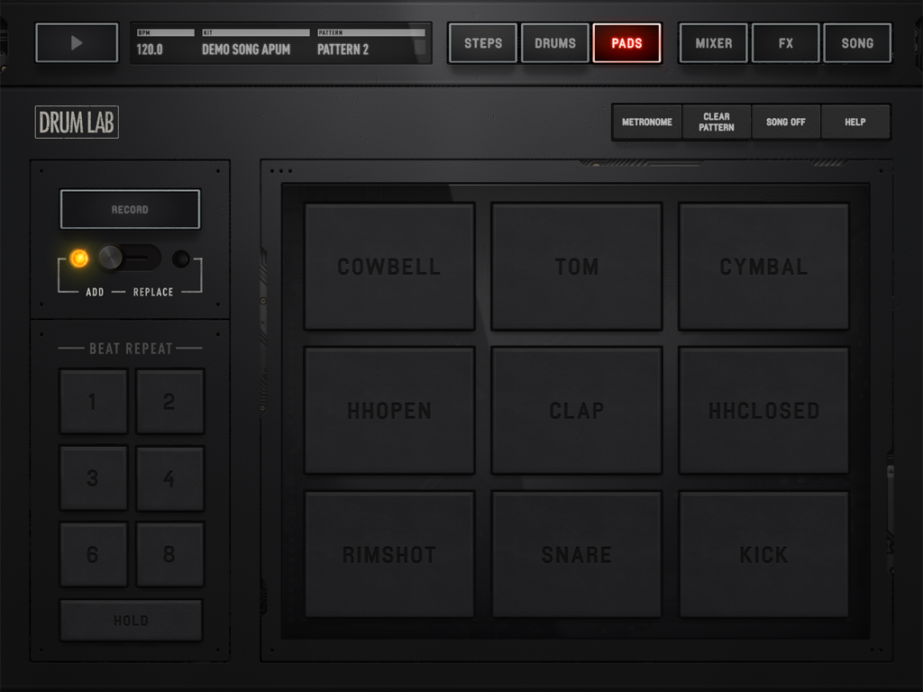
Task: Trigger the KICK drum pad
Action: (x=763, y=554)
